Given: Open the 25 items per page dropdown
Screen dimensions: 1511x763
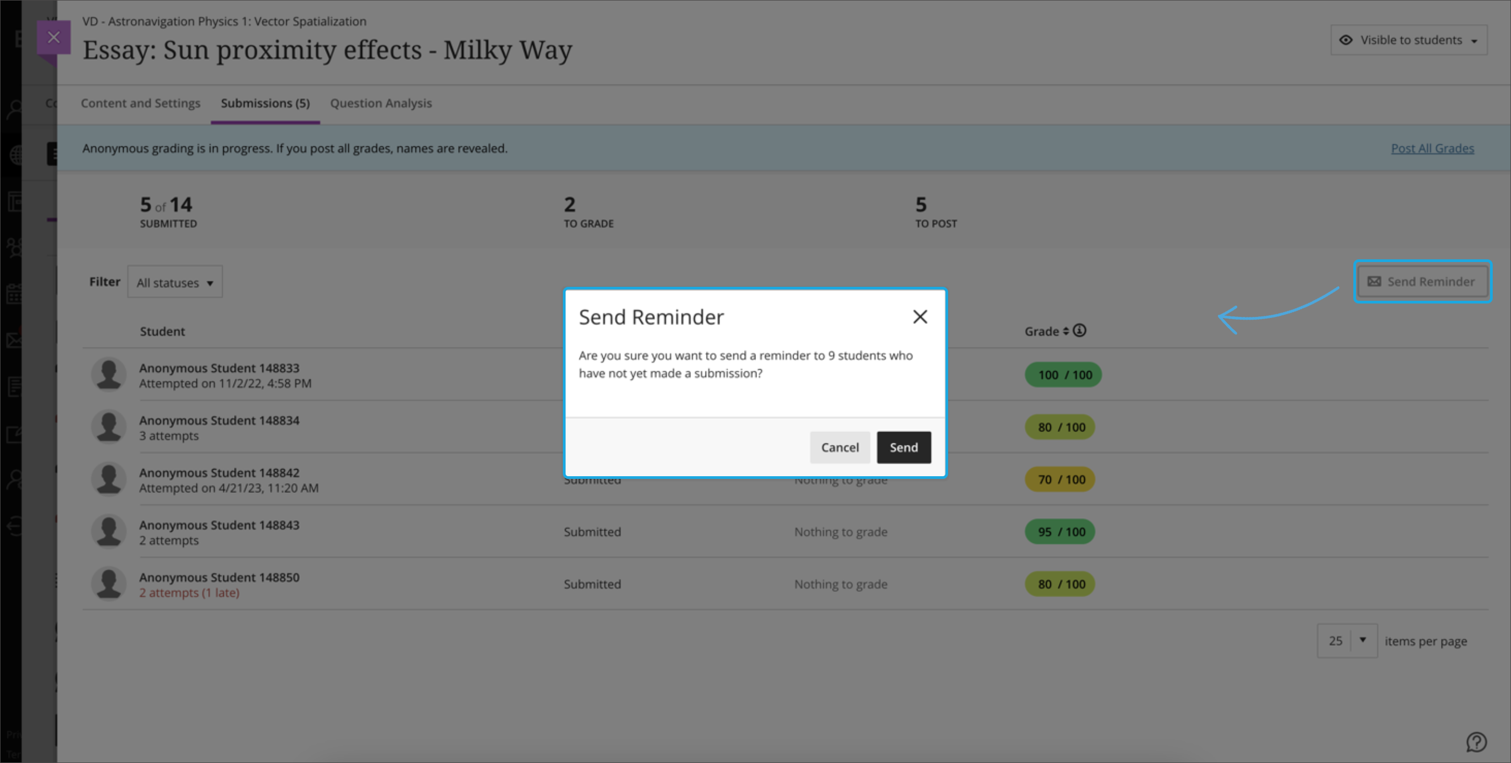Looking at the screenshot, I should [x=1347, y=640].
